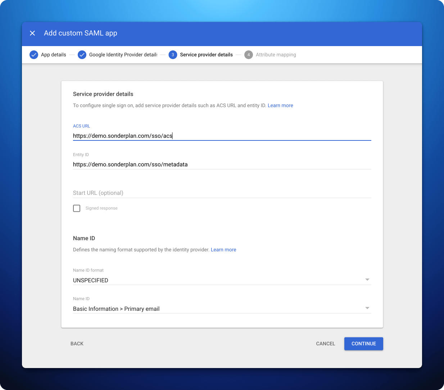Image resolution: width=444 pixels, height=390 pixels.
Task: Click the Service provider details step label
Action: [x=206, y=55]
